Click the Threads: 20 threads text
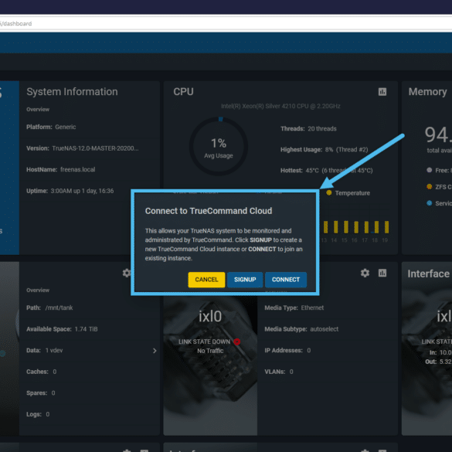The width and height of the screenshot is (452, 452). [x=308, y=129]
